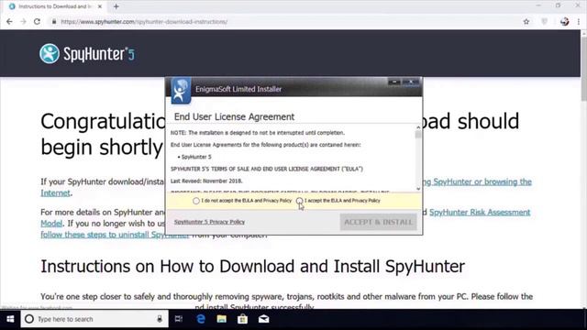Open SpyHunter 5 Privacy Policy link
Viewport: 587px width, 330px height.
coord(209,222)
